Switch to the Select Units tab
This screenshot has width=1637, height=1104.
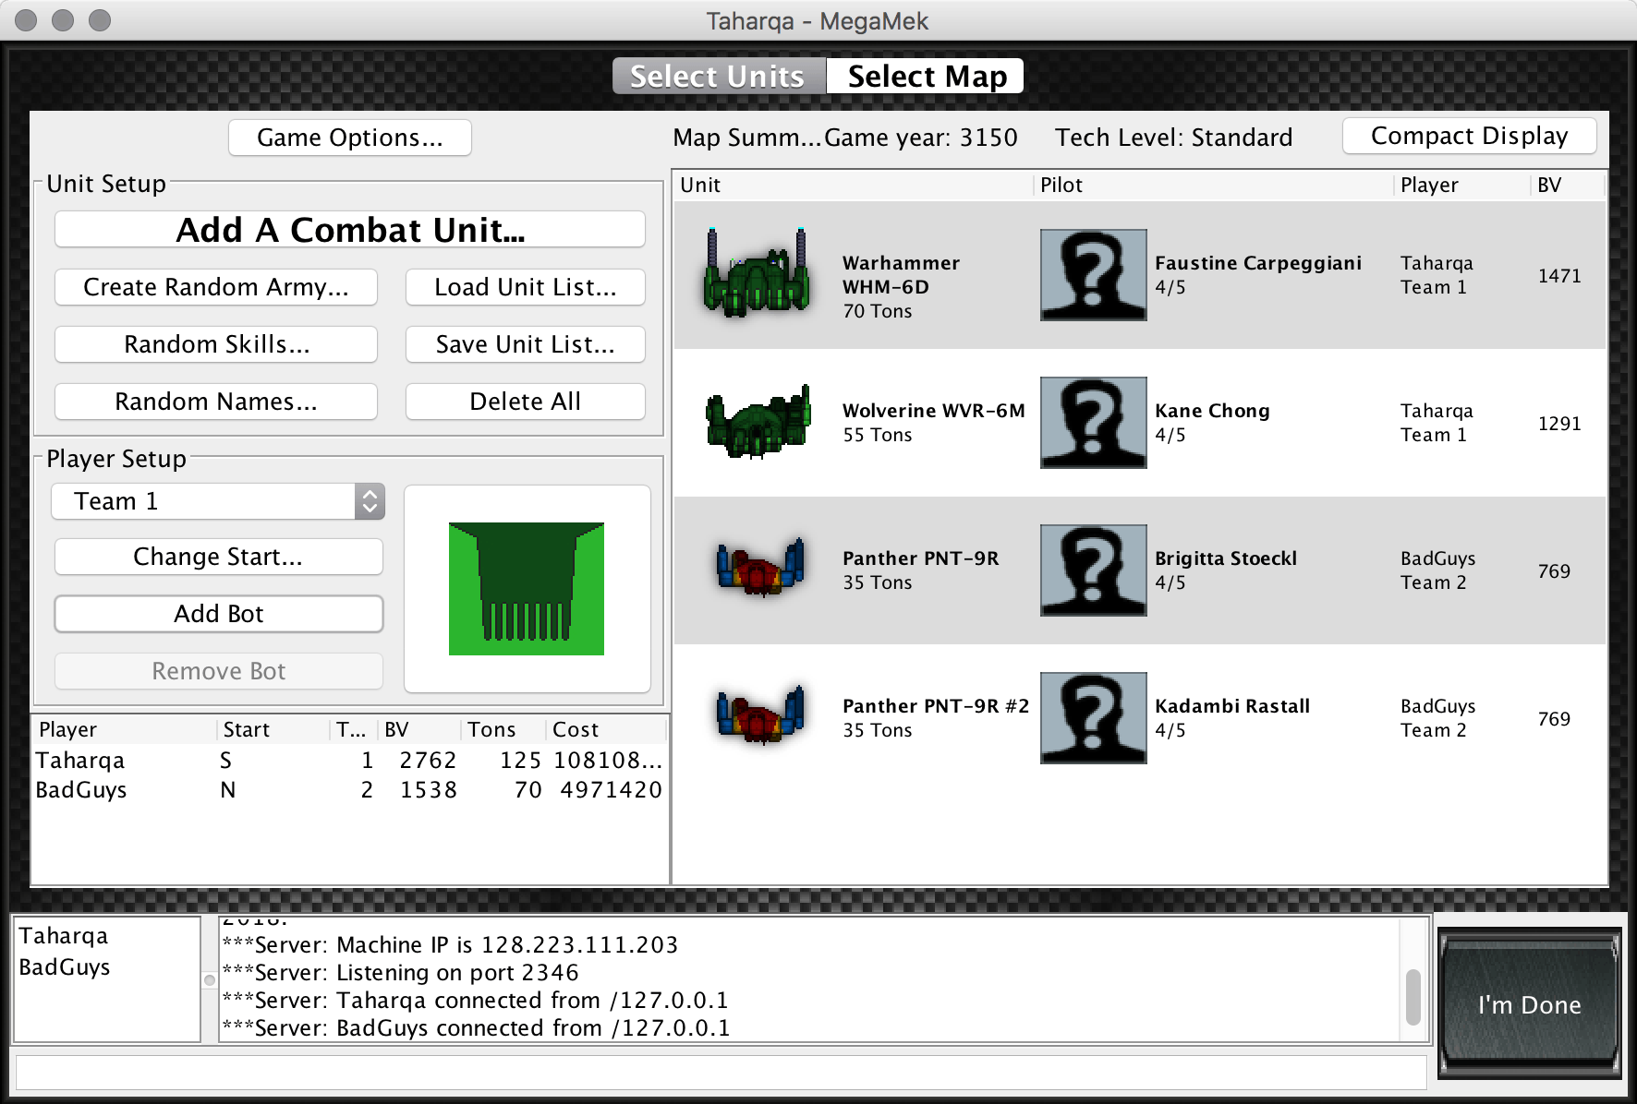point(718,76)
